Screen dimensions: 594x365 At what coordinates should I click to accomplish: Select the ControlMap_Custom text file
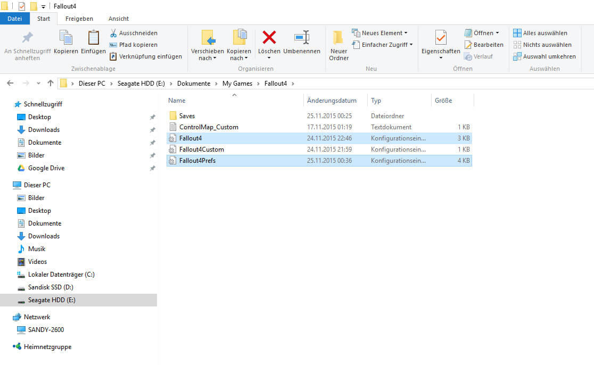click(x=319, y=127)
